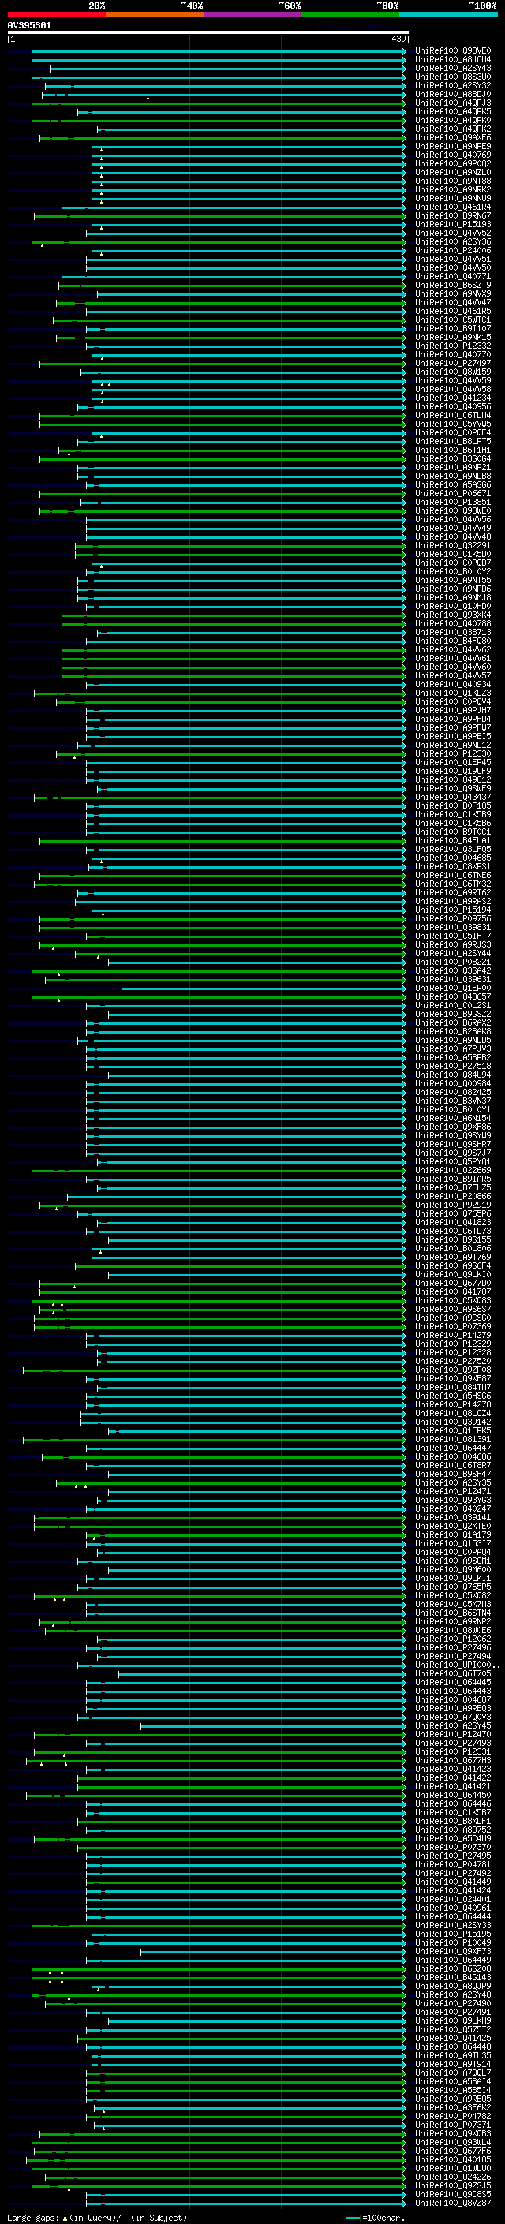The image size is (505, 2224).
Task: Select the UniRef100_P04781 label
Action: (x=453, y=1864)
